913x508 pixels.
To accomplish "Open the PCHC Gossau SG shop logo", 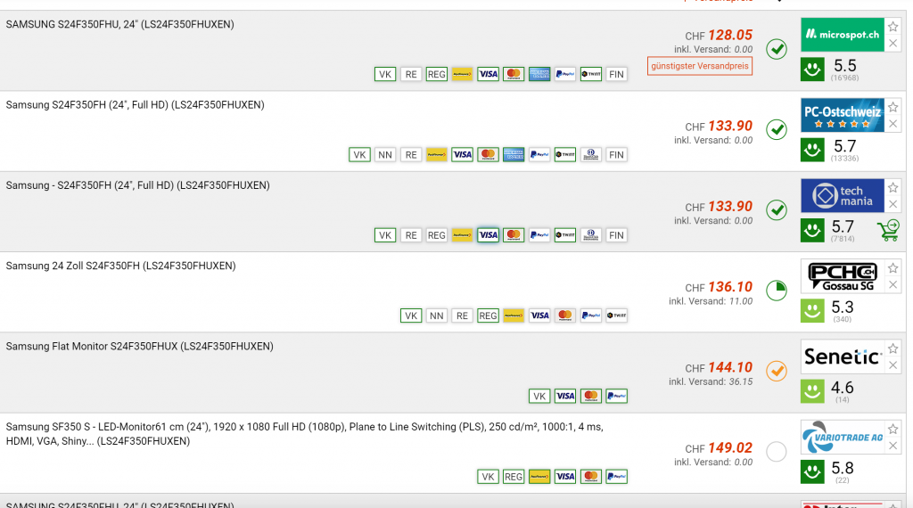I will 843,275.
